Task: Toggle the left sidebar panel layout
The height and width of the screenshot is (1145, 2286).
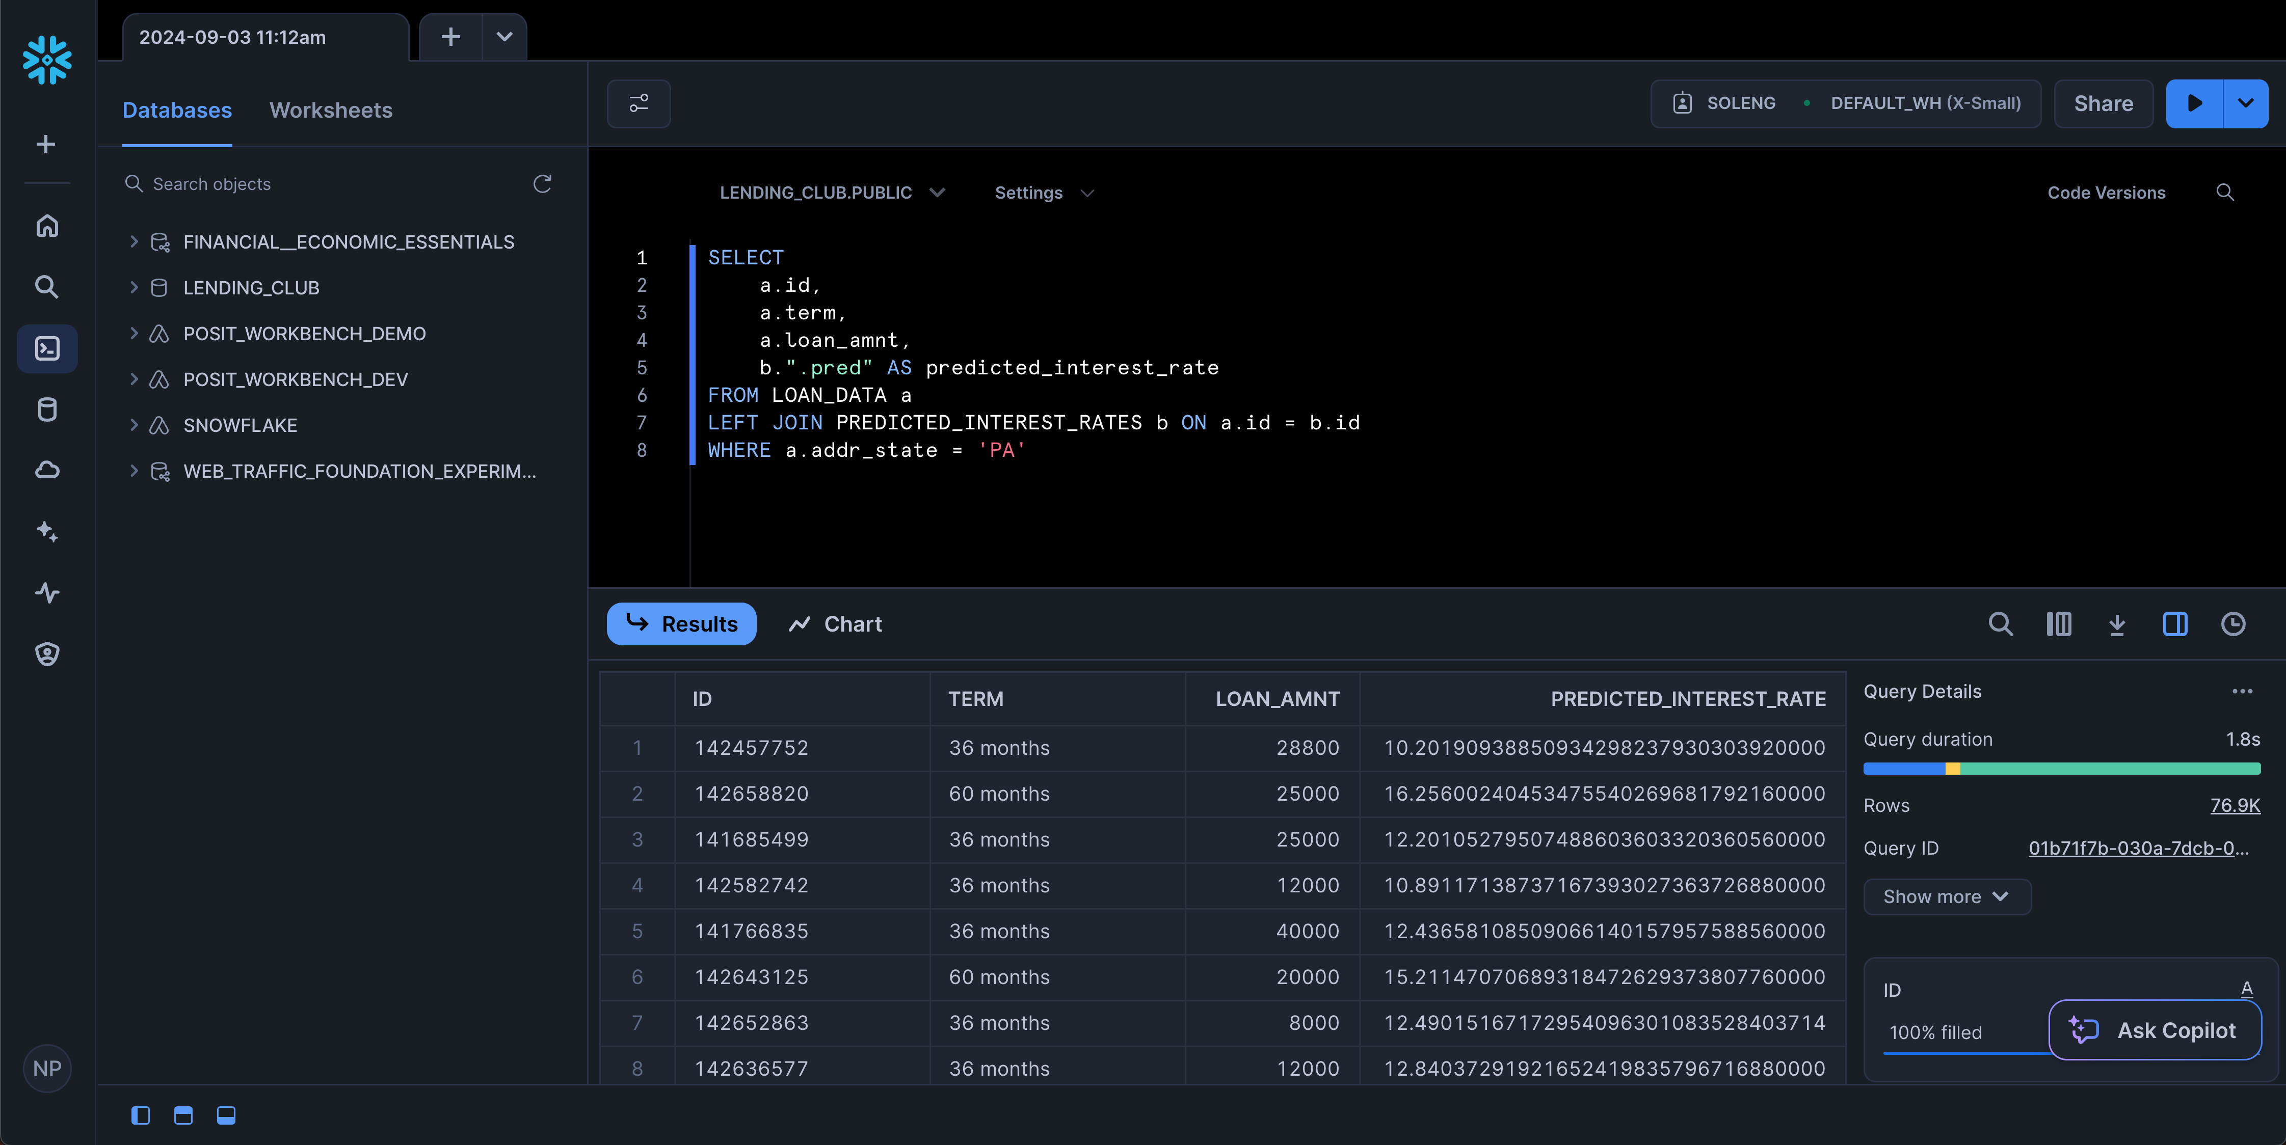Action: [140, 1115]
